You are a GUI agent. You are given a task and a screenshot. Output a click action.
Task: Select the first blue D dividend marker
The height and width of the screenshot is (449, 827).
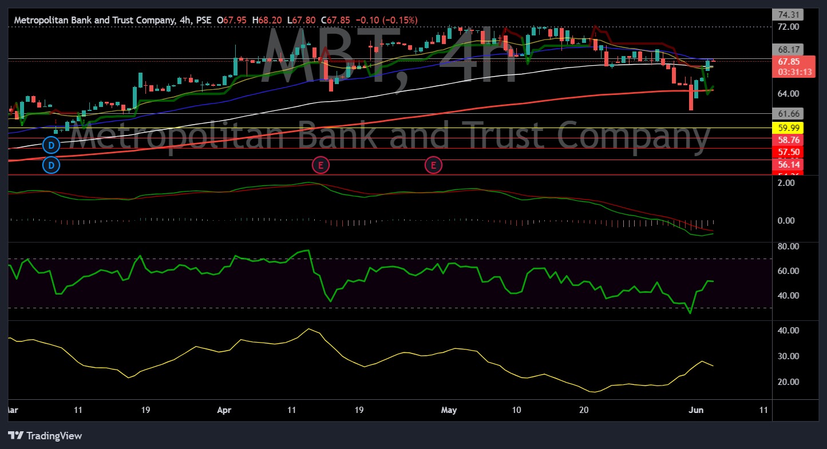click(51, 145)
